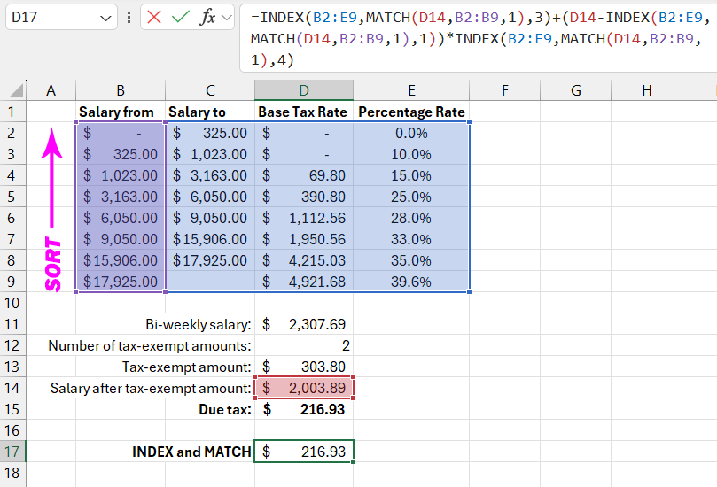Viewport: 717px width, 487px height.
Task: Select the 35.0% percentage cell
Action: [x=411, y=260]
